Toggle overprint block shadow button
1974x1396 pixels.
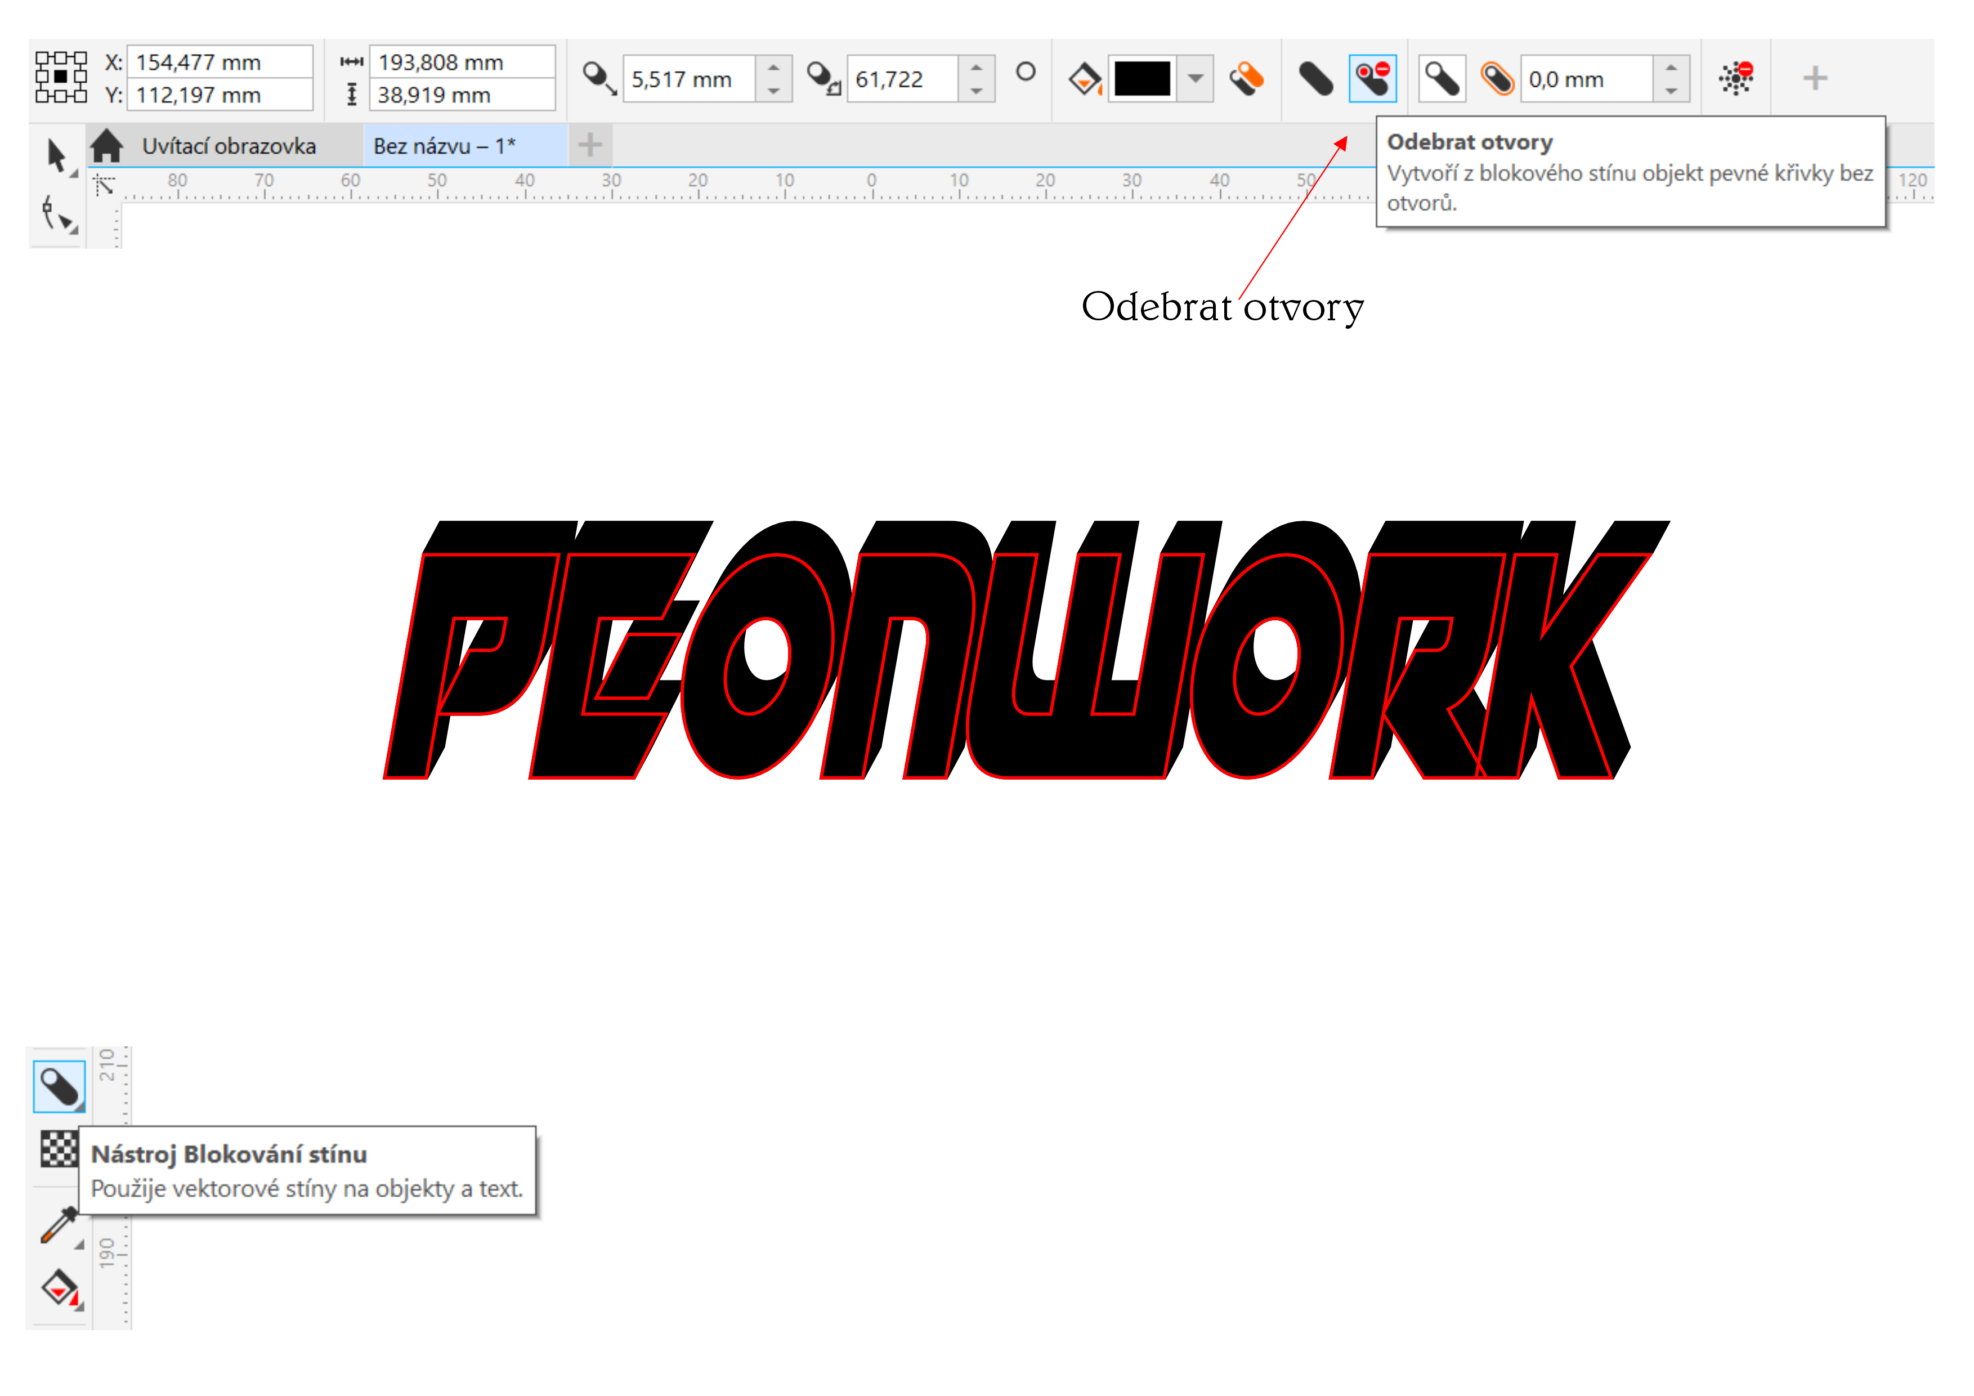1246,78
